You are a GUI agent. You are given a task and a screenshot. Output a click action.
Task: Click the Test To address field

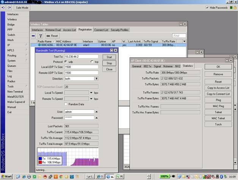pyautogui.click(x=81, y=56)
